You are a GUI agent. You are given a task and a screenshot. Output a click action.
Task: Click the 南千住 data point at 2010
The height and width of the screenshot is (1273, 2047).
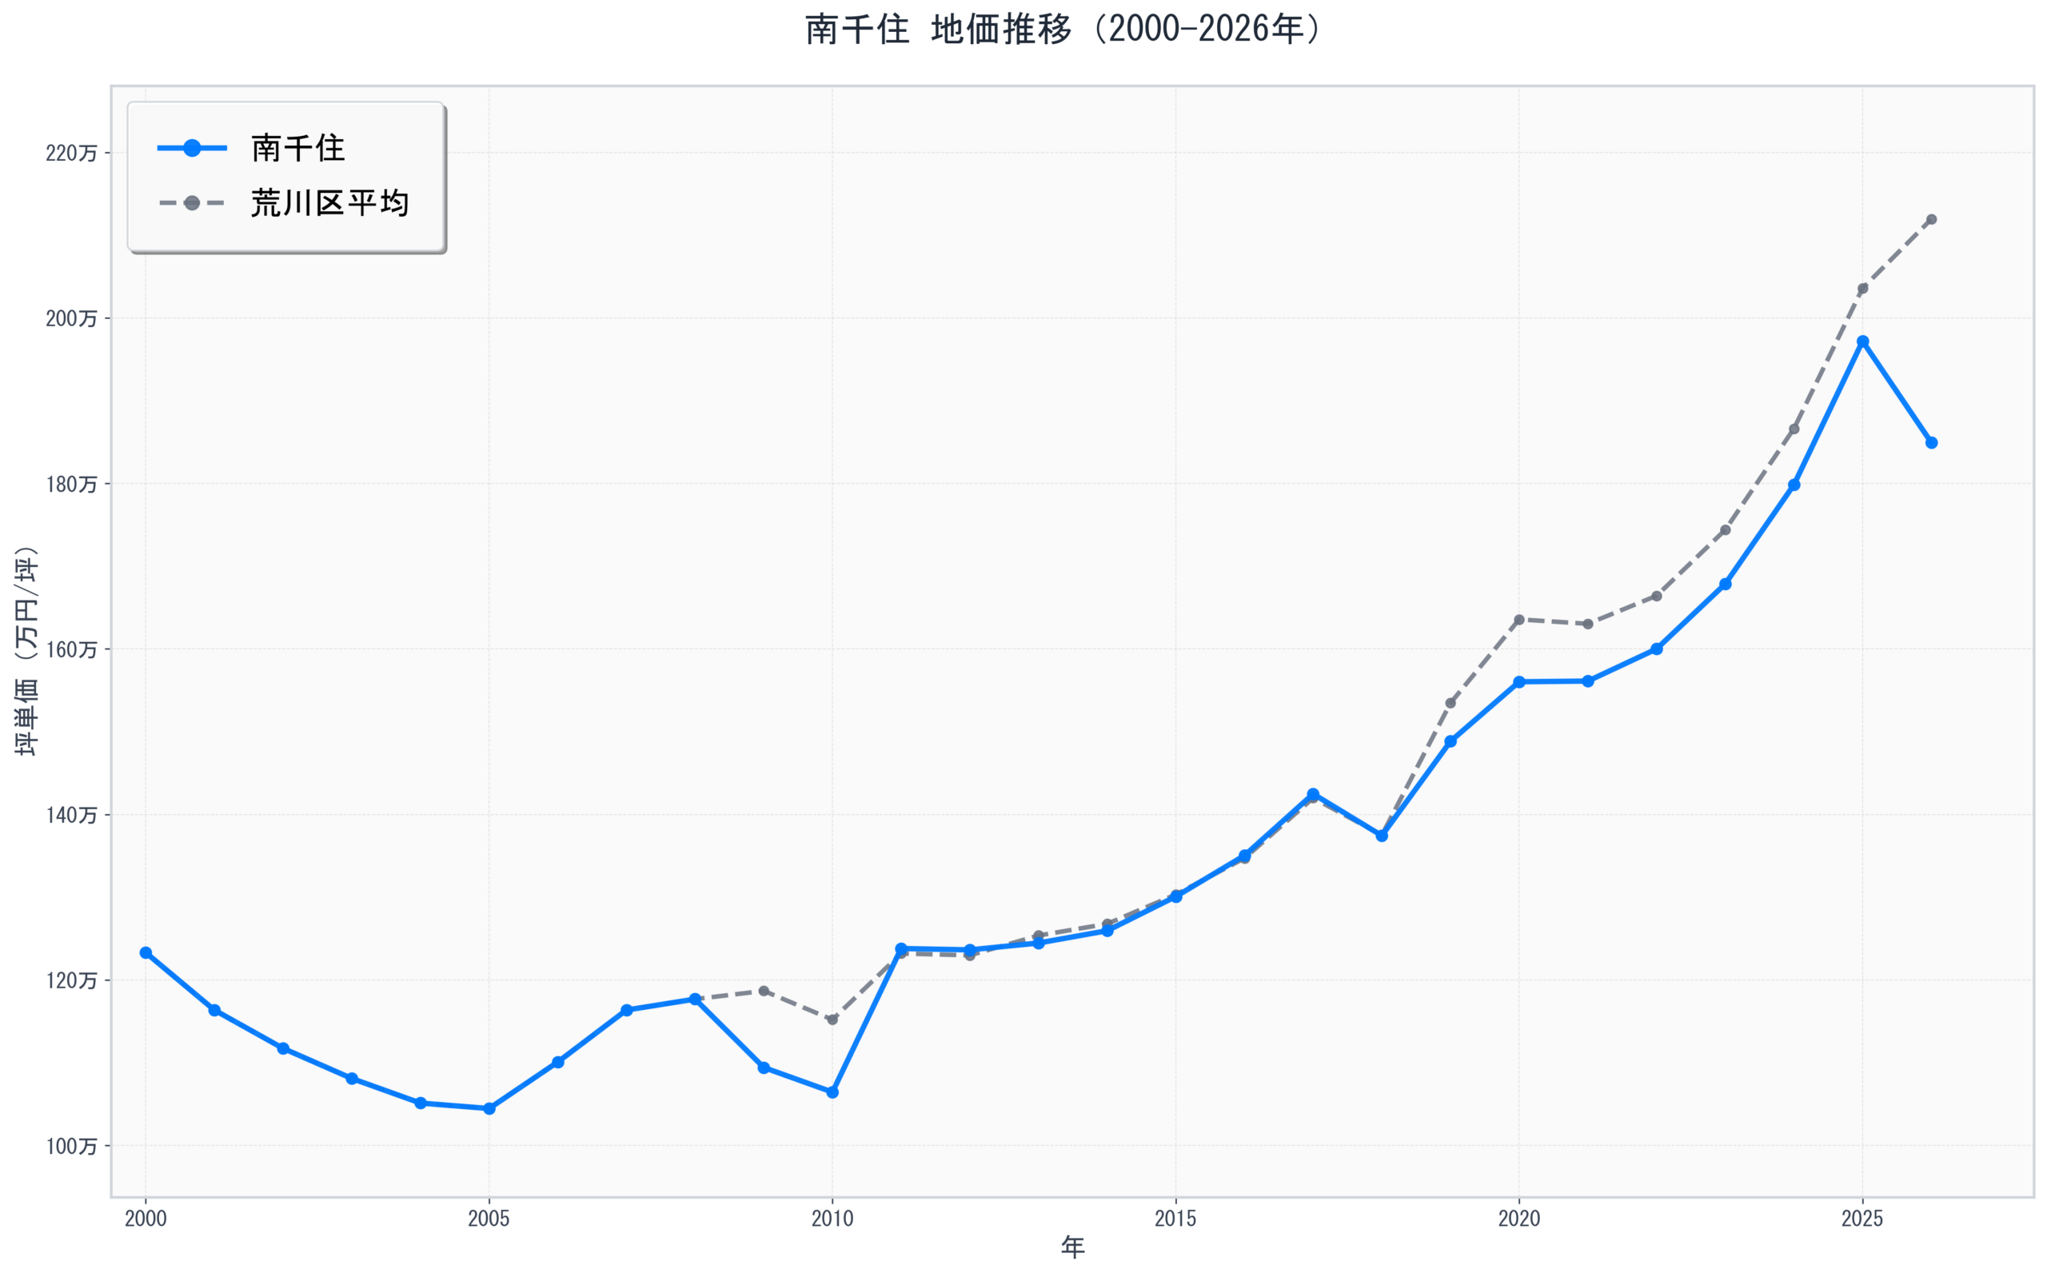coord(832,1092)
